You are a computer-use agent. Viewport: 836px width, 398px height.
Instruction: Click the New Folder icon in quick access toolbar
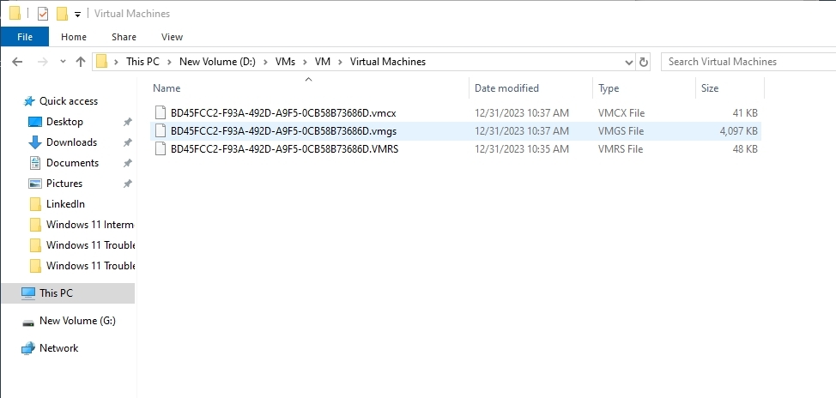62,14
